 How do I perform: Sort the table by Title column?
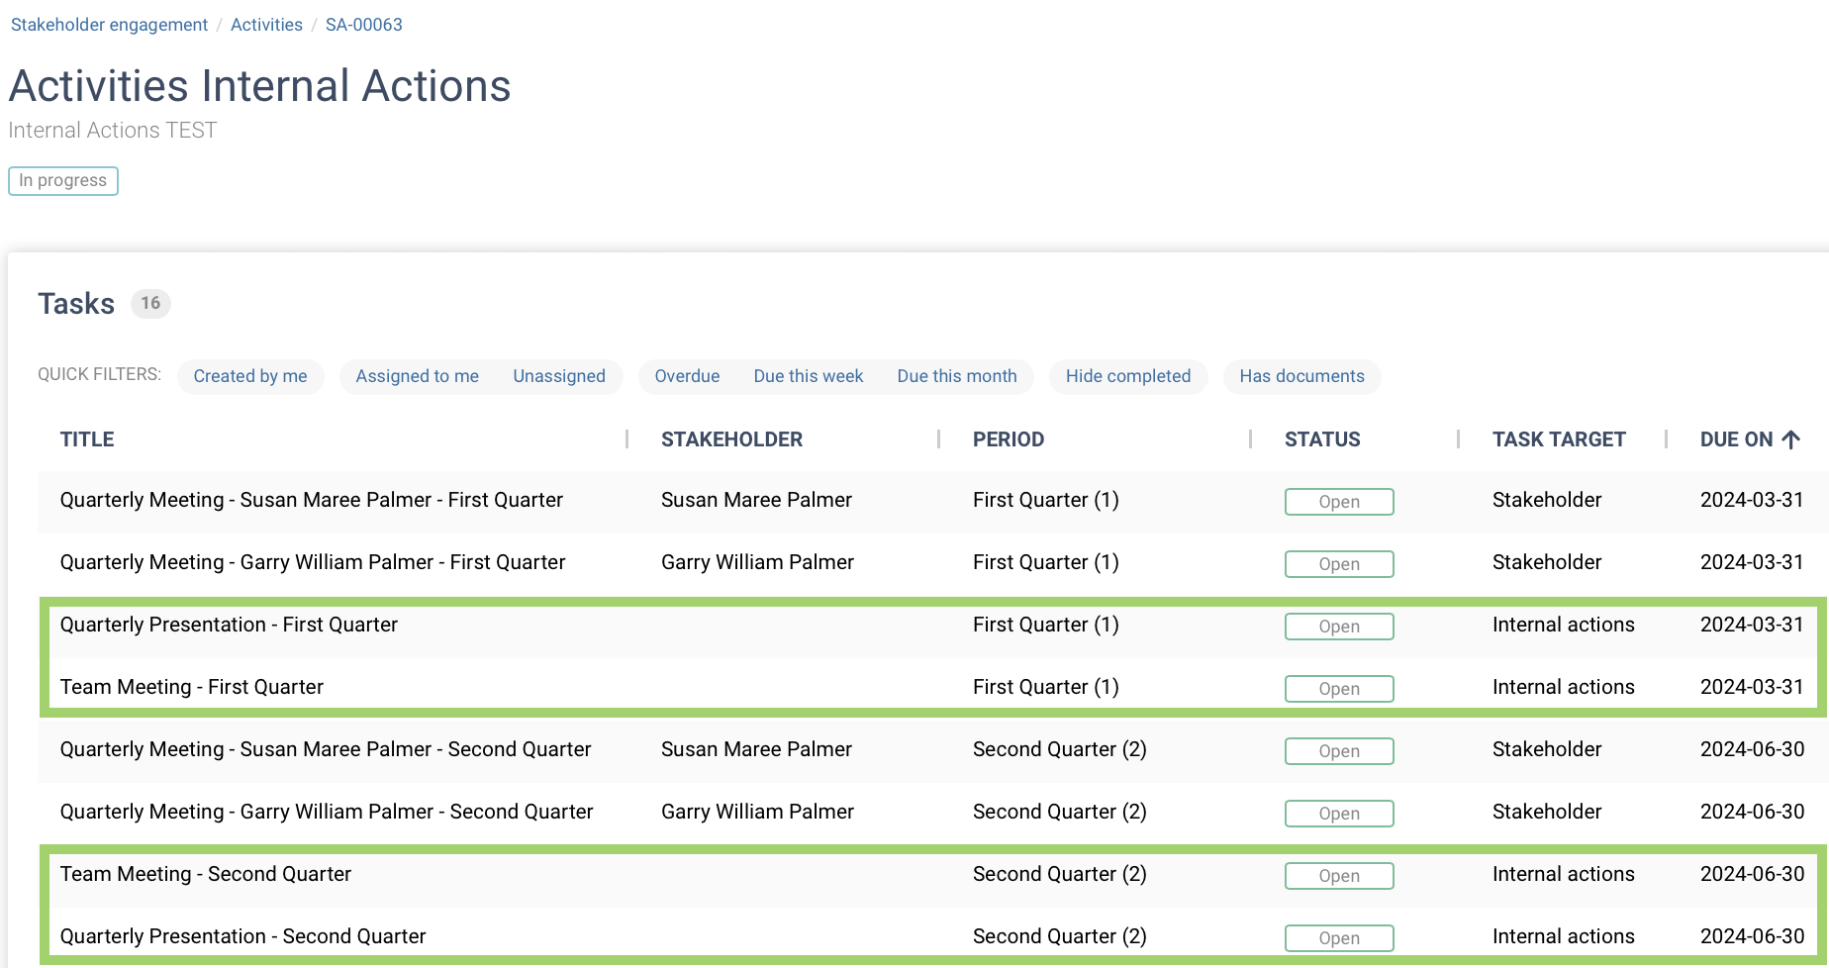[87, 439]
